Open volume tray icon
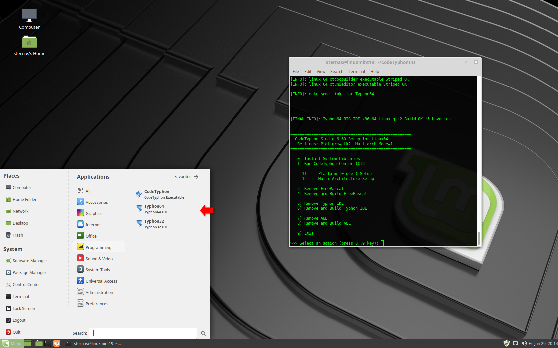 (x=524, y=343)
